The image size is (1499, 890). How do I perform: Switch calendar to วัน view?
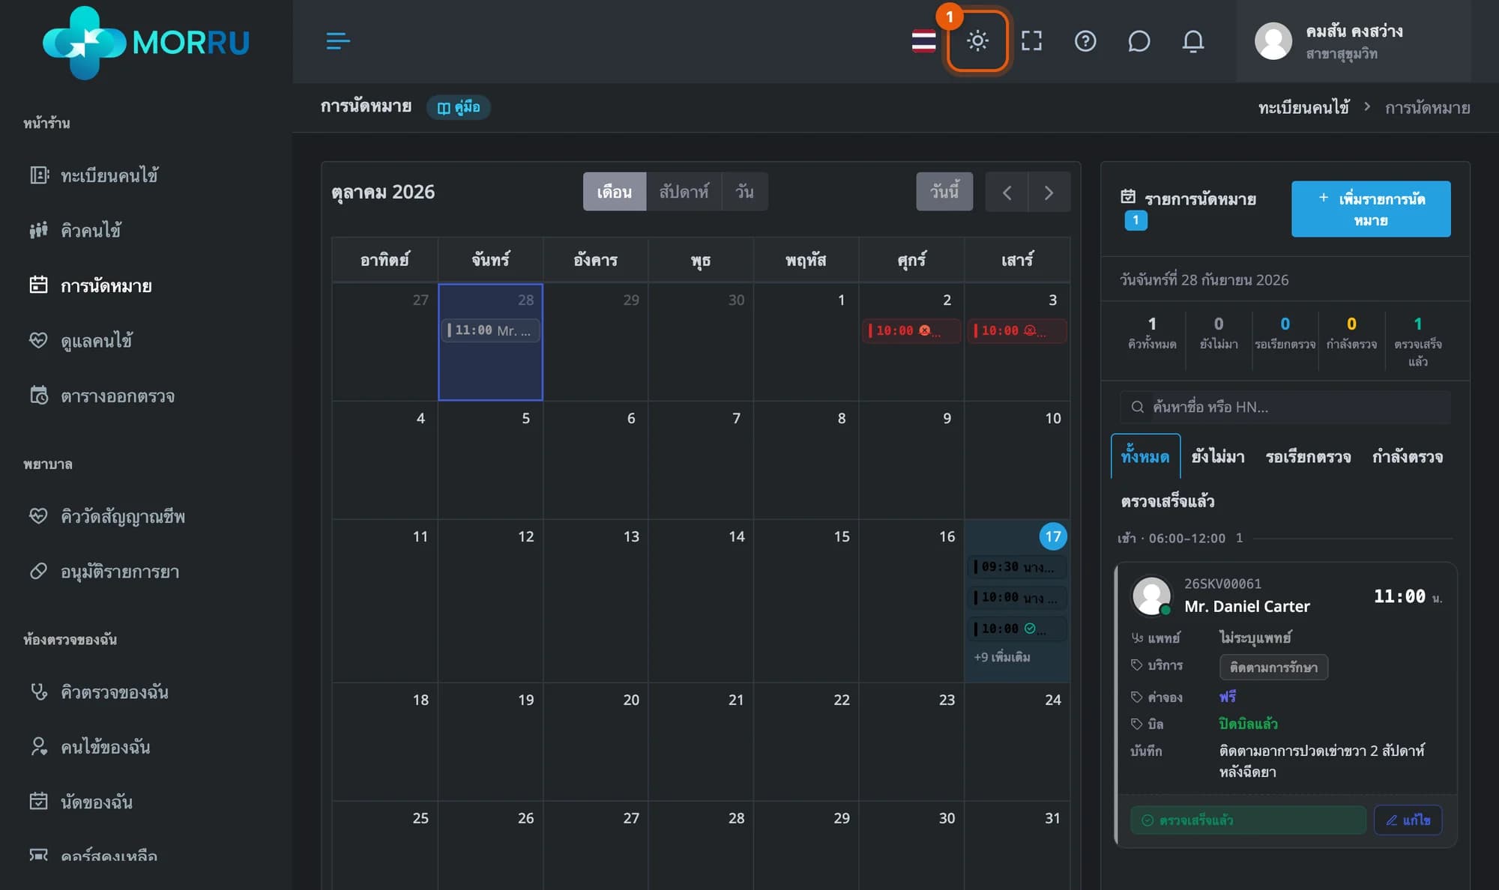pyautogui.click(x=744, y=192)
